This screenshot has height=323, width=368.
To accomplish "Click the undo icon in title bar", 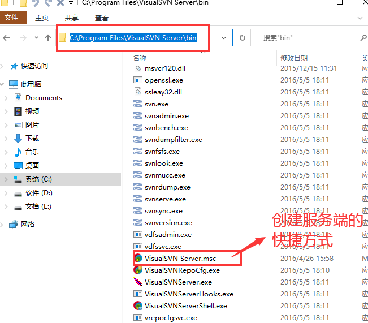I will (x=35, y=3).
